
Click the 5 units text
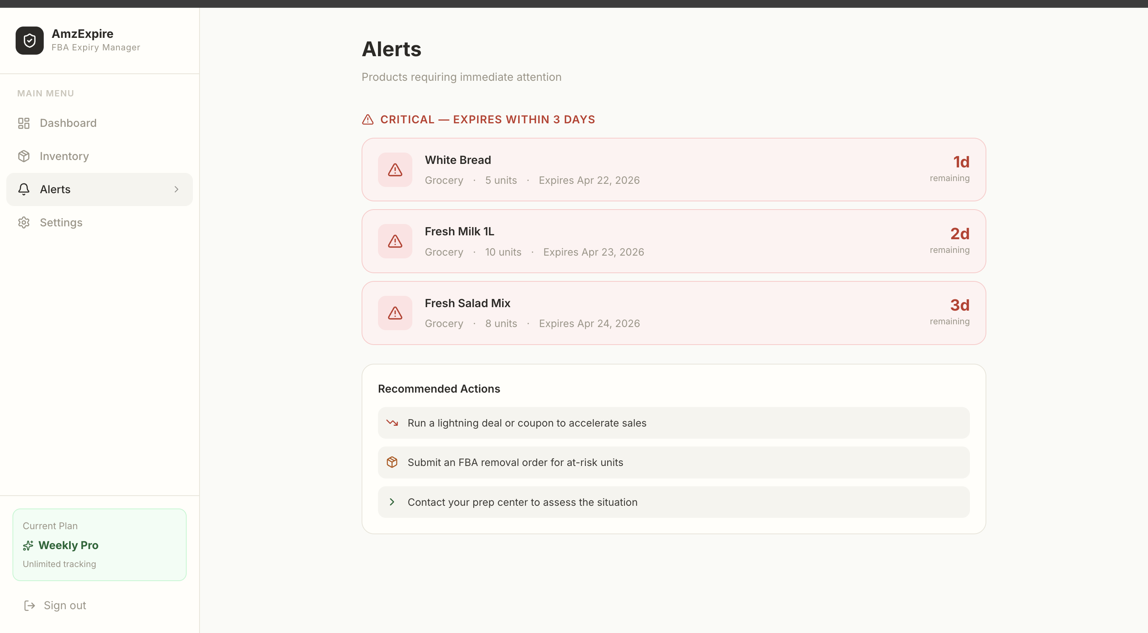[501, 180]
